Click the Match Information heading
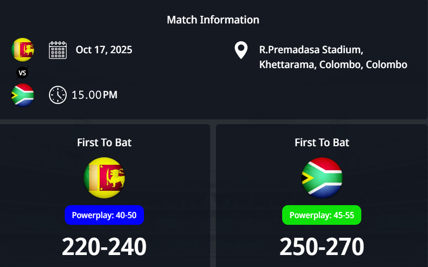The image size is (428, 267). click(213, 20)
